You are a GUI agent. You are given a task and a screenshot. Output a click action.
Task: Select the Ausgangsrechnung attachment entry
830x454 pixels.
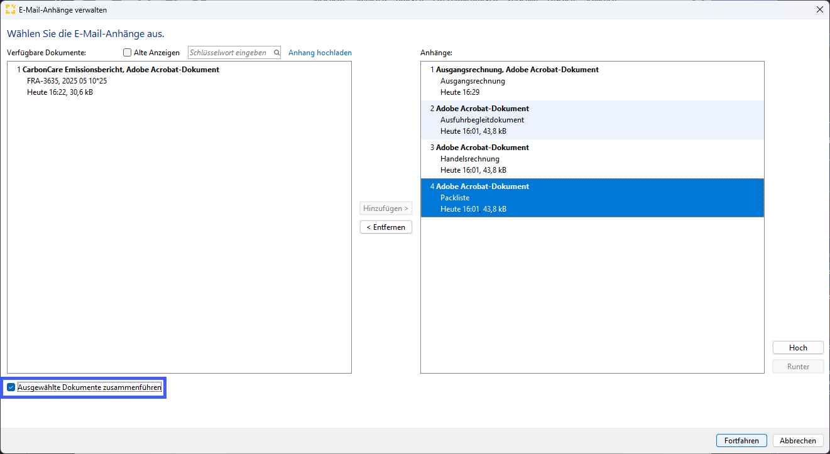pos(592,81)
